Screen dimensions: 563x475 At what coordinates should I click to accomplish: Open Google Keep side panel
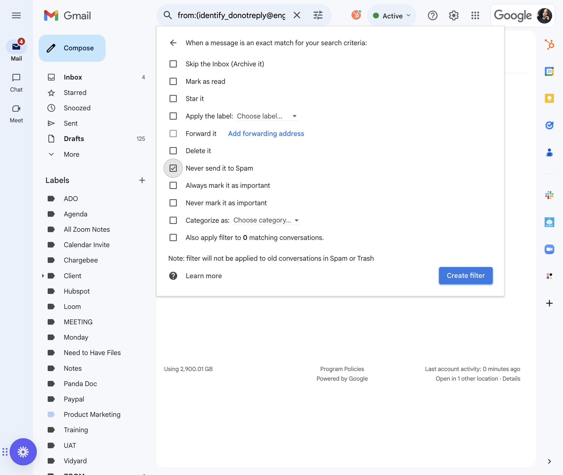coord(549,98)
